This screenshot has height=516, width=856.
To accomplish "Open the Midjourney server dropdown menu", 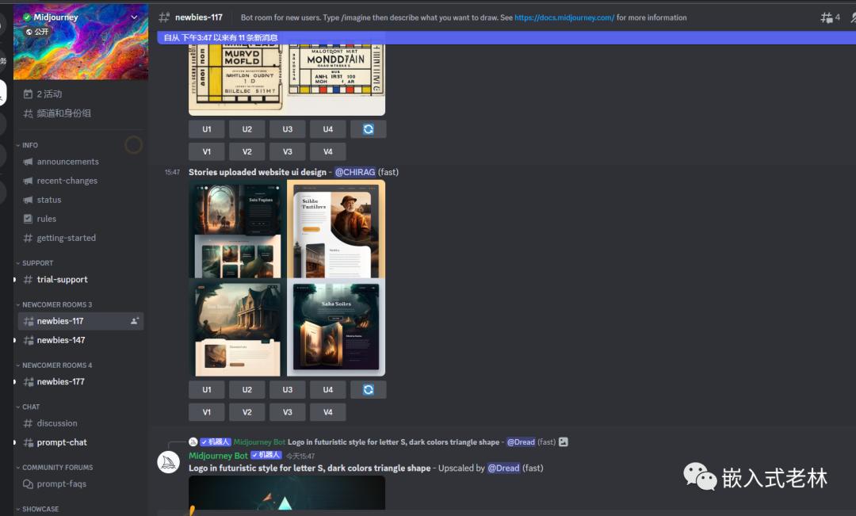I will pos(134,17).
